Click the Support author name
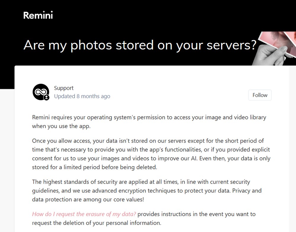This screenshot has width=296, height=232. pos(64,88)
